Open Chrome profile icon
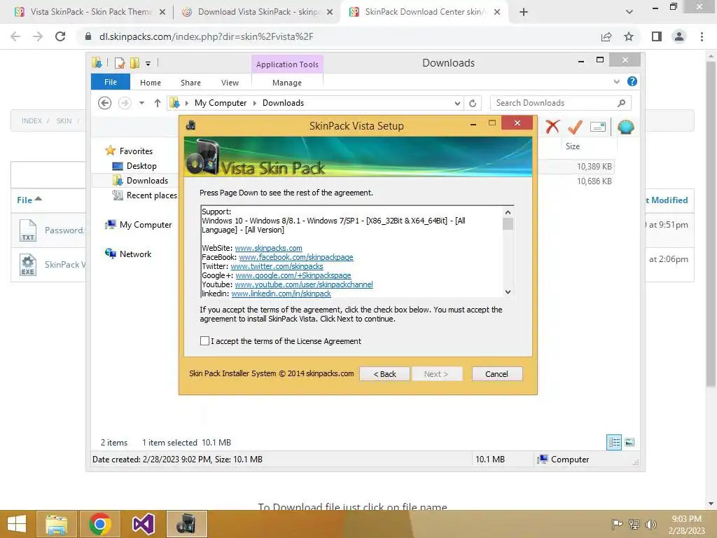 pyautogui.click(x=679, y=36)
